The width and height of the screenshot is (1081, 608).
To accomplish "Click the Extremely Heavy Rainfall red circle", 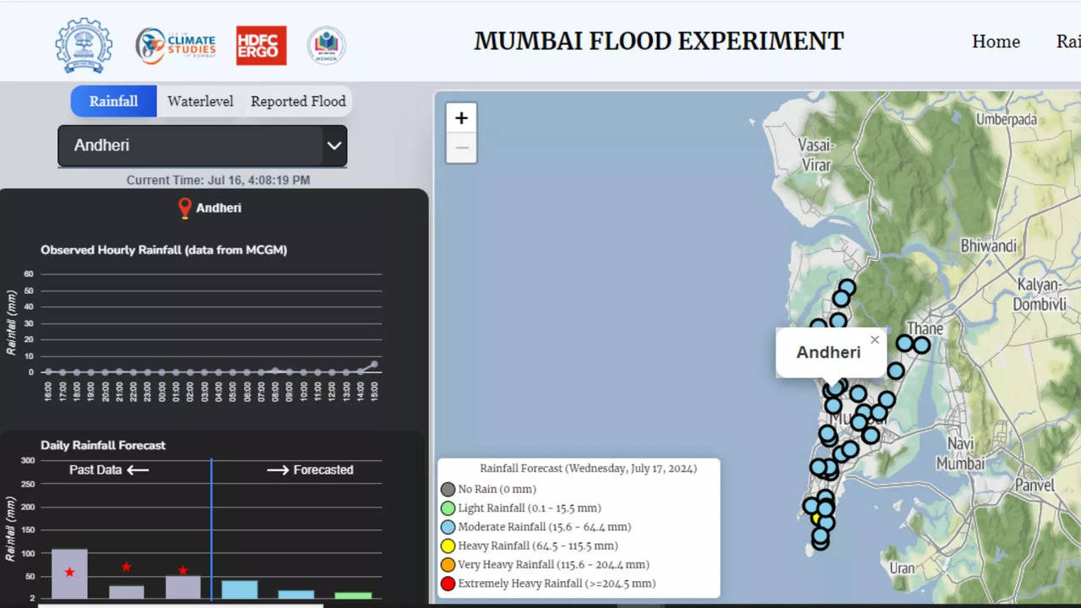I will click(448, 584).
